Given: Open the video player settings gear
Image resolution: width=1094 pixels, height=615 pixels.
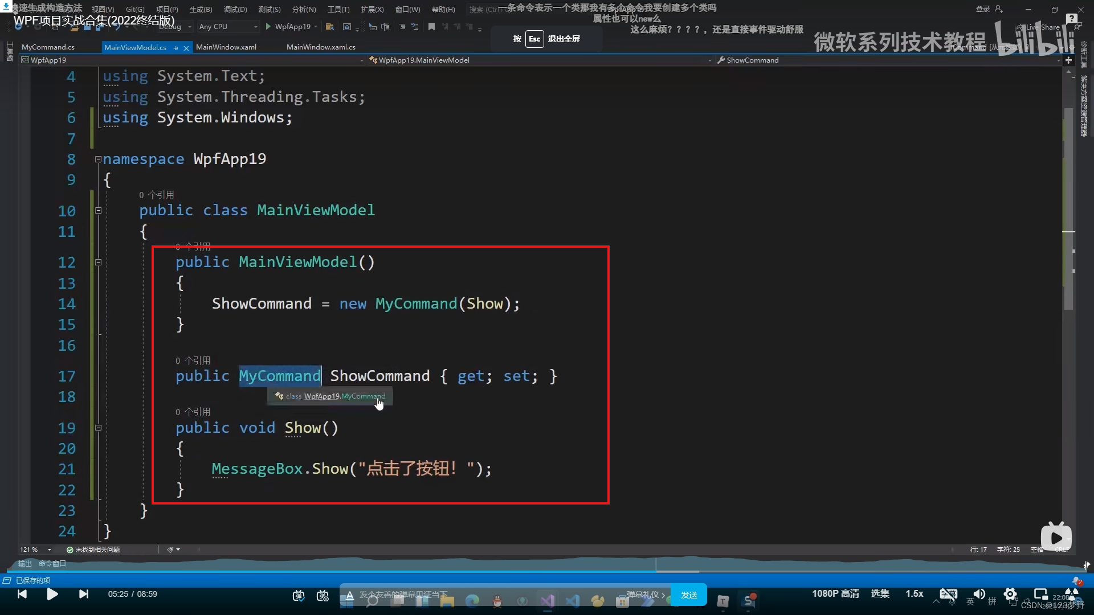Looking at the screenshot, I should [x=1010, y=594].
